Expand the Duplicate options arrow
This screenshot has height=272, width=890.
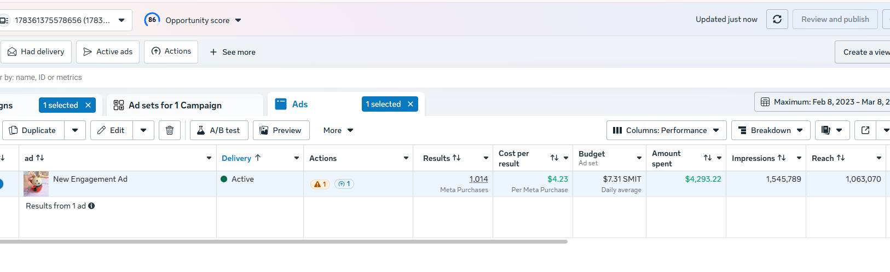(x=75, y=130)
